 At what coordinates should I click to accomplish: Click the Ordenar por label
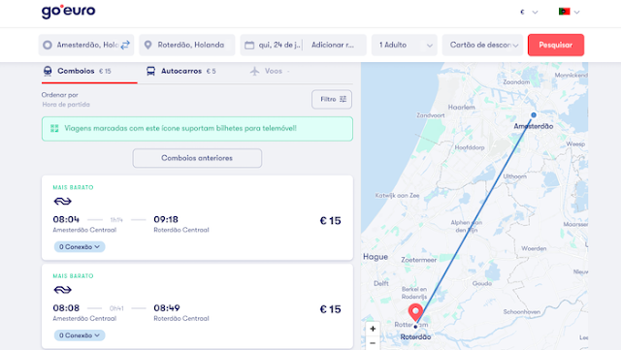(60, 95)
